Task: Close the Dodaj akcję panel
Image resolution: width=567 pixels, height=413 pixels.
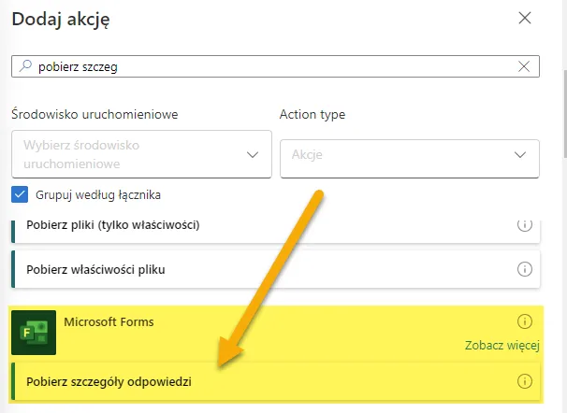Action: (x=525, y=18)
